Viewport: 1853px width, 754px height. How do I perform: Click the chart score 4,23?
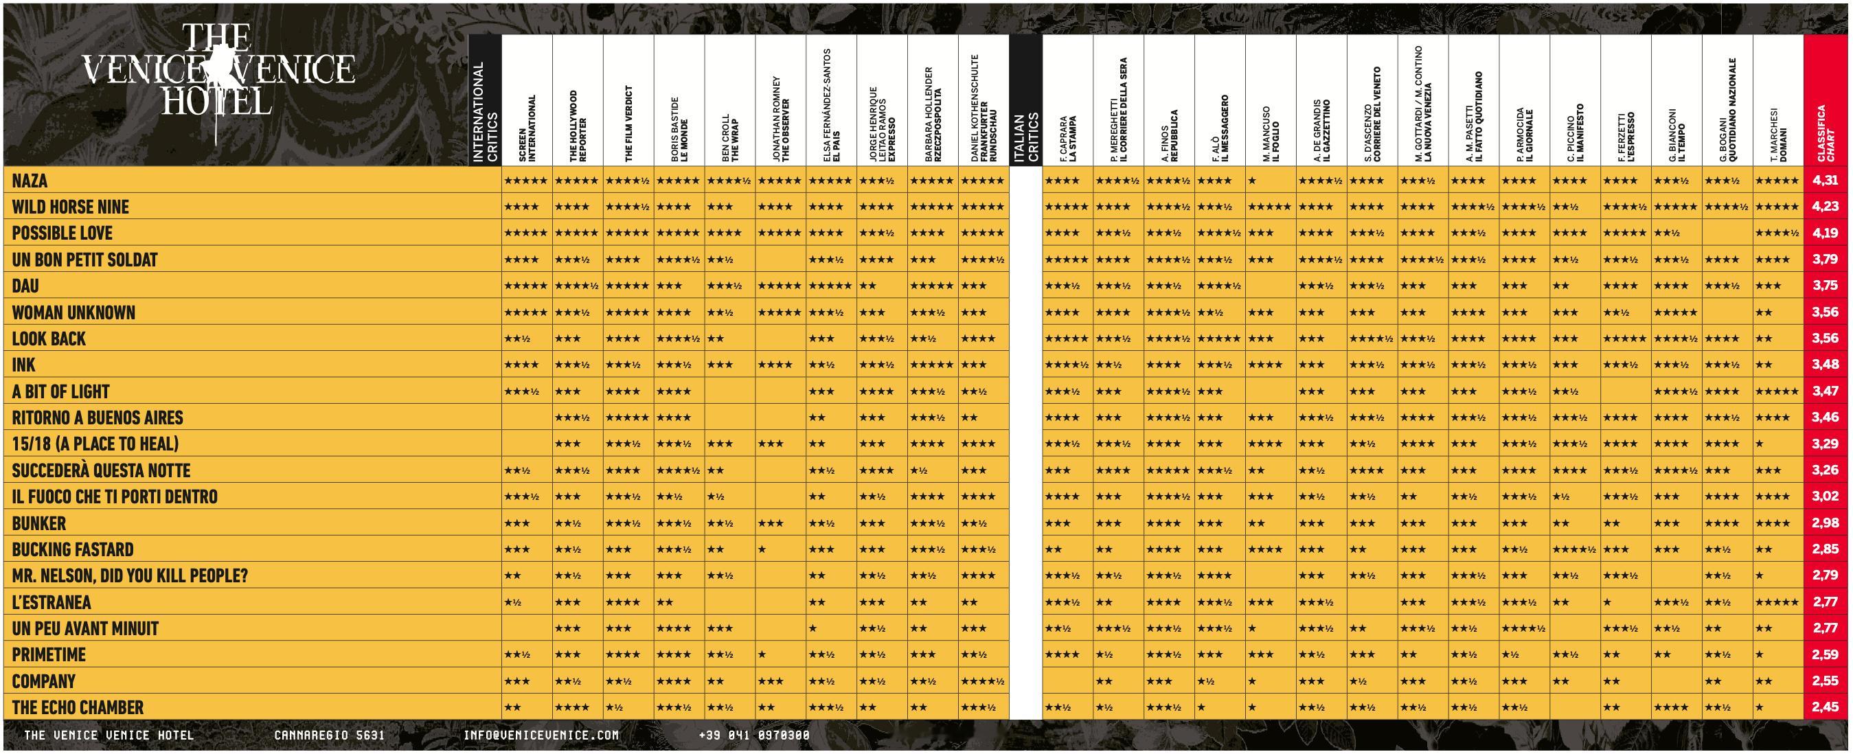click(x=1826, y=207)
